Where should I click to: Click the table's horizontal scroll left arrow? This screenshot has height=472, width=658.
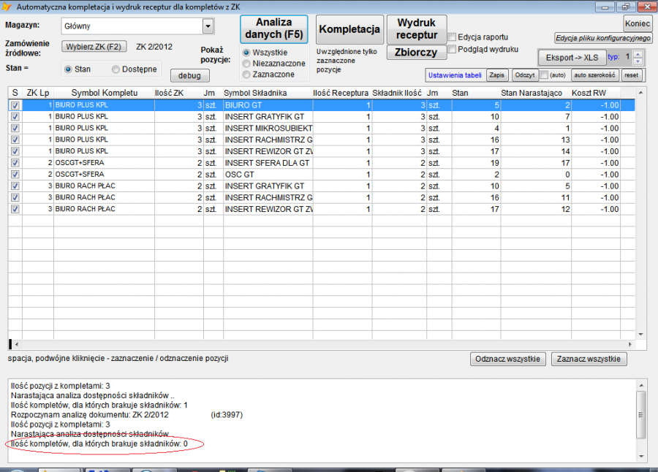pos(17,344)
